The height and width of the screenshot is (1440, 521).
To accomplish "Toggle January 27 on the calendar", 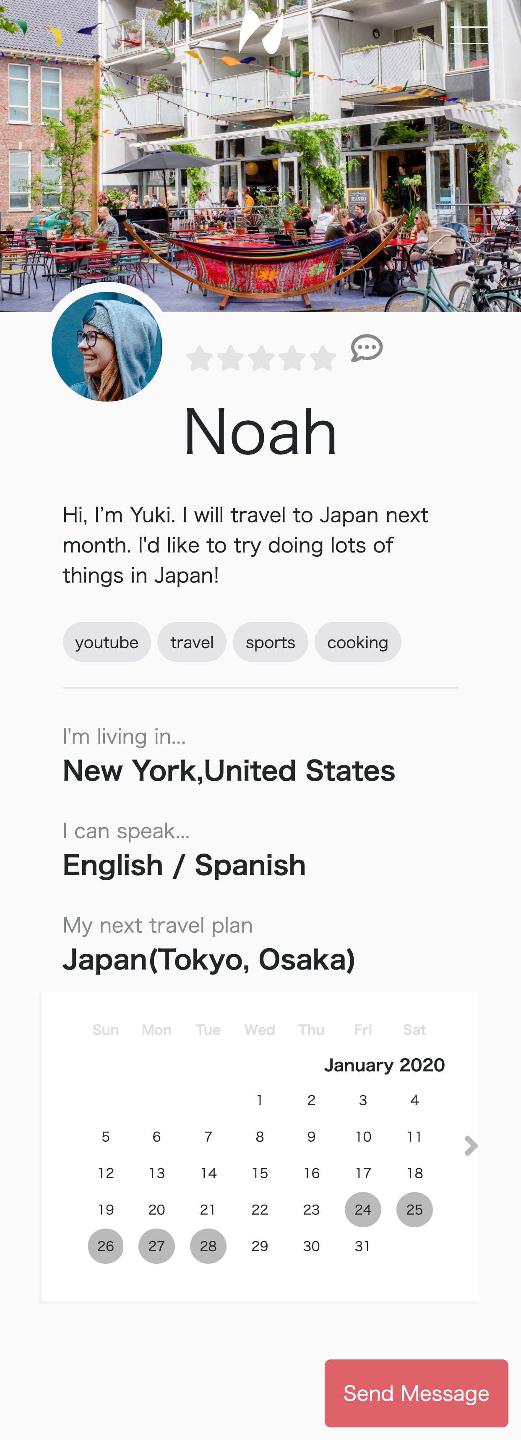I will tap(156, 1245).
